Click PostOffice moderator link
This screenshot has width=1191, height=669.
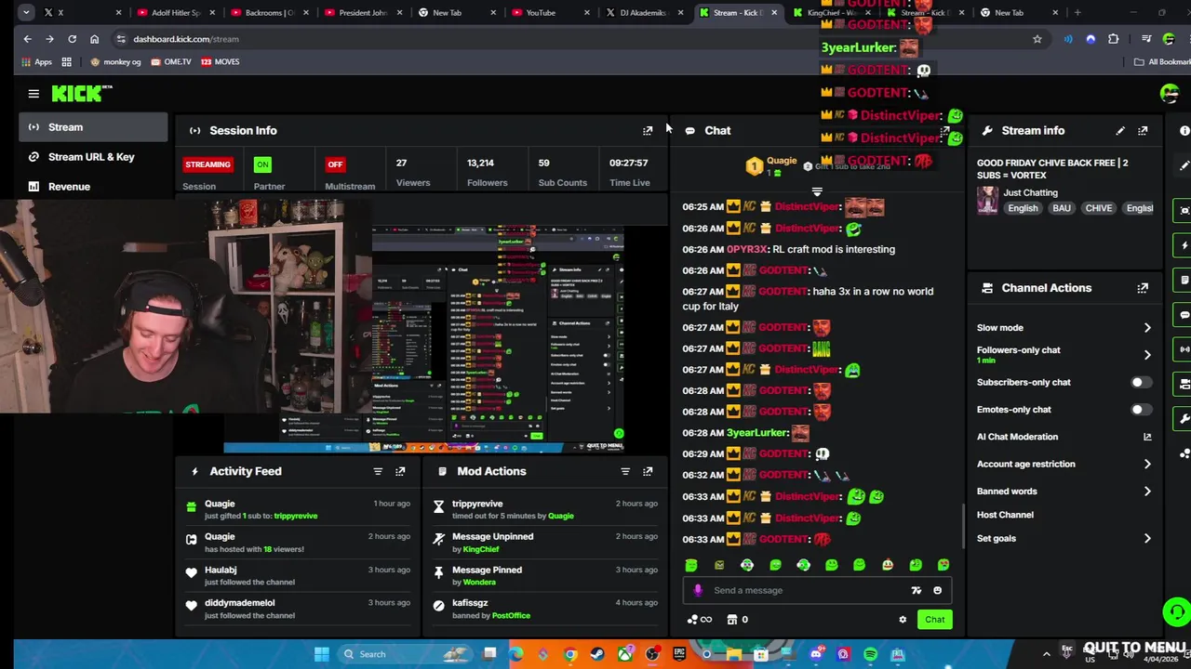pyautogui.click(x=511, y=616)
